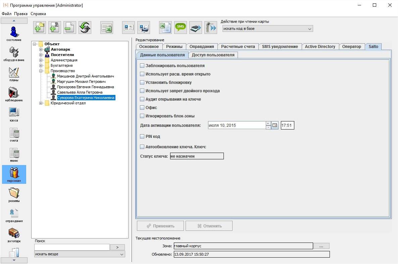Select 'Савельева Алла Петровна' in the tree
Screen dimensions: 398x264
[80, 92]
